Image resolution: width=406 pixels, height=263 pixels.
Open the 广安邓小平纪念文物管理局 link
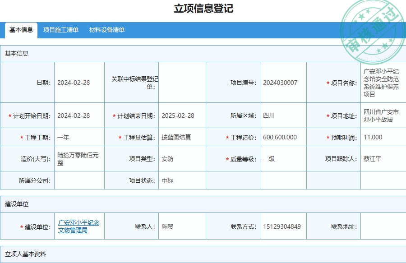pyautogui.click(x=79, y=226)
